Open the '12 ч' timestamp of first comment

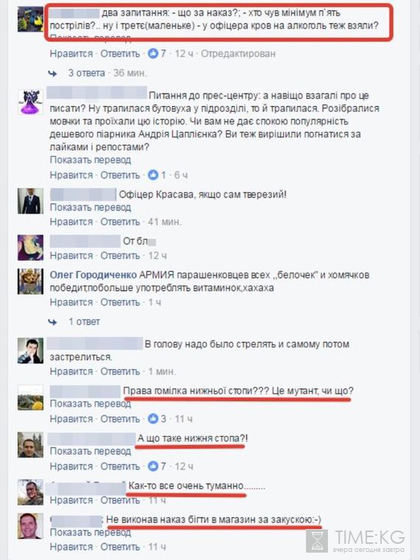pos(184,54)
